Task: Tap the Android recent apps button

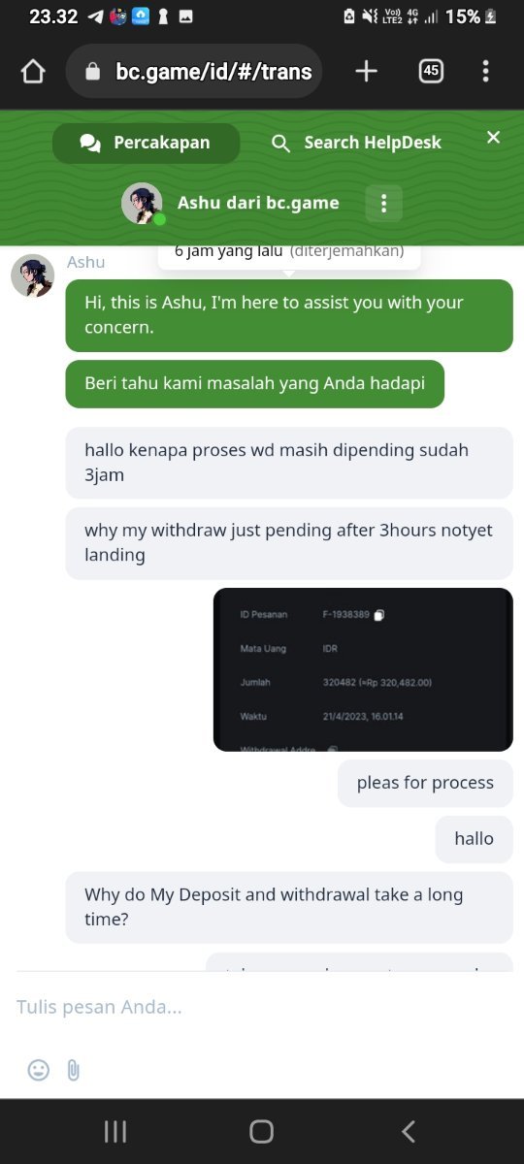Action: coord(115,1131)
